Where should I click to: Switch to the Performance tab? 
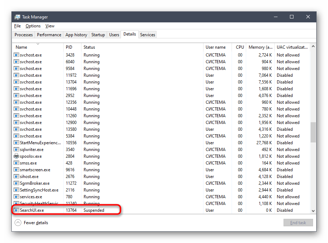pyautogui.click(x=49, y=35)
